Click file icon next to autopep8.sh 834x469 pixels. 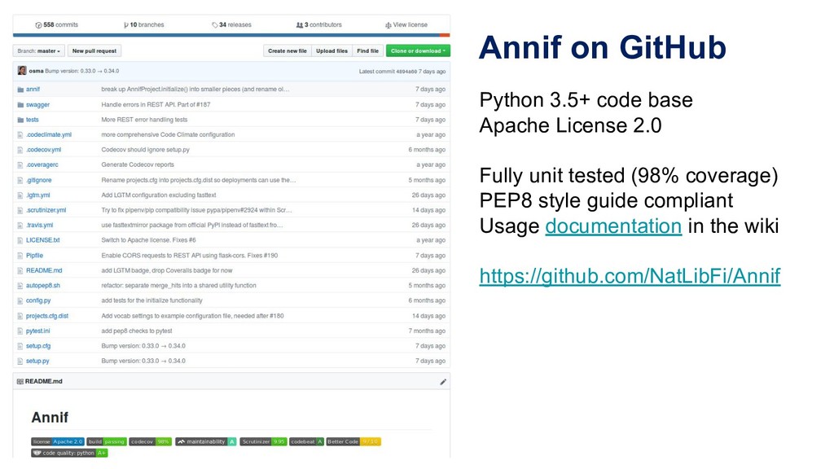click(20, 286)
